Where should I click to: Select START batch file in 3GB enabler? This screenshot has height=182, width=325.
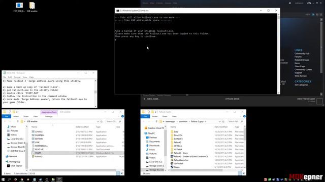38,153
